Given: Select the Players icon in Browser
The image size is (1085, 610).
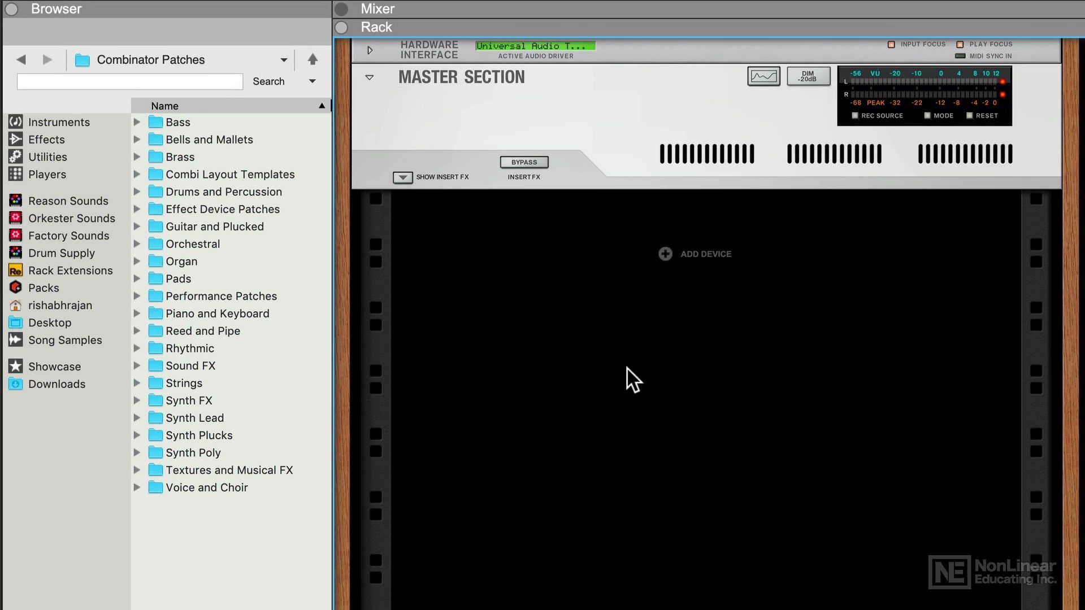Looking at the screenshot, I should coord(14,173).
